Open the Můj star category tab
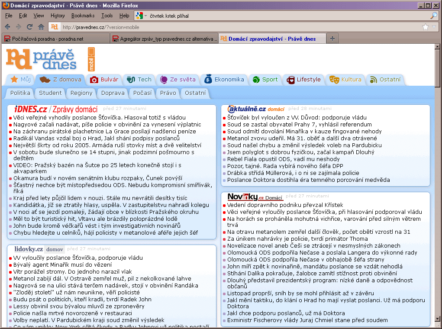The width and height of the screenshot is (442, 329). (20, 80)
